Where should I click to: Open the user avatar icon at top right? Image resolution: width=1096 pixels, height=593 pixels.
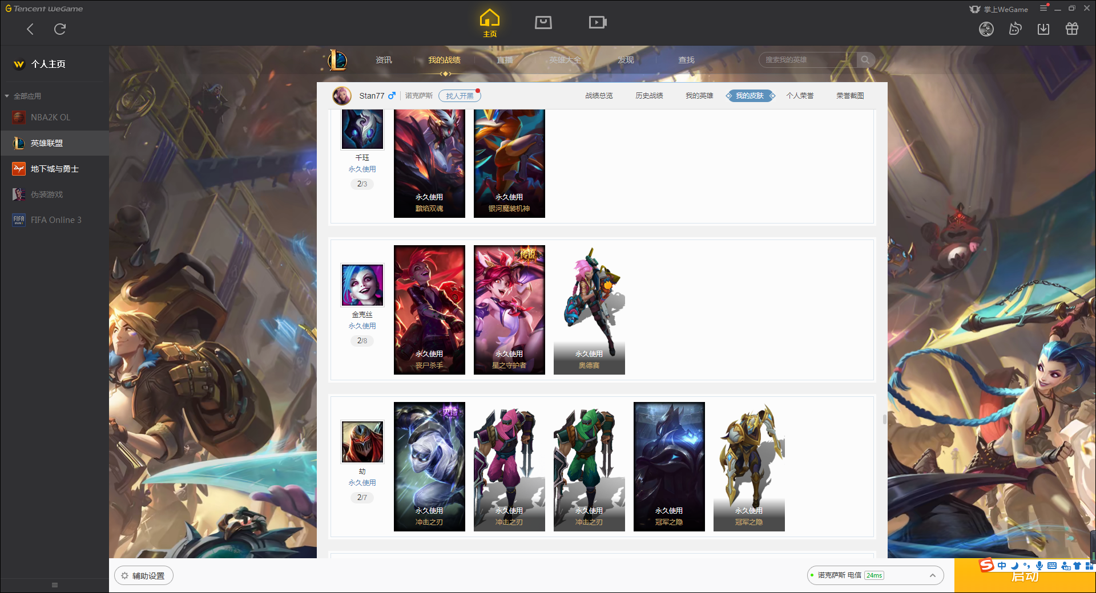click(986, 29)
